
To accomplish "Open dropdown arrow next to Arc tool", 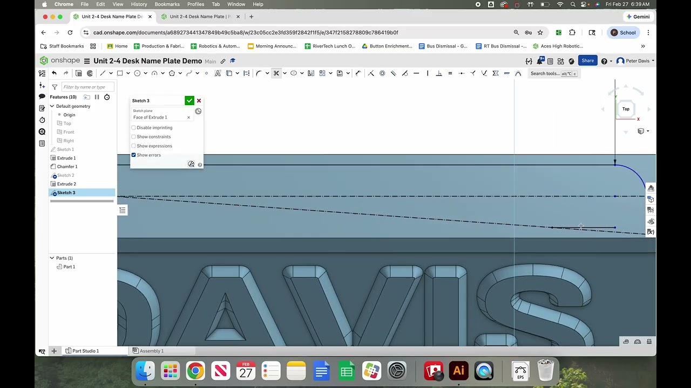I will (x=162, y=73).
